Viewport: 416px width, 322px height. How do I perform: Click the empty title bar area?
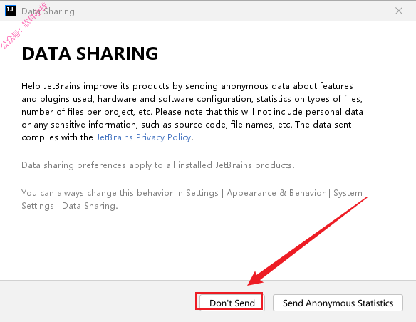(234, 11)
